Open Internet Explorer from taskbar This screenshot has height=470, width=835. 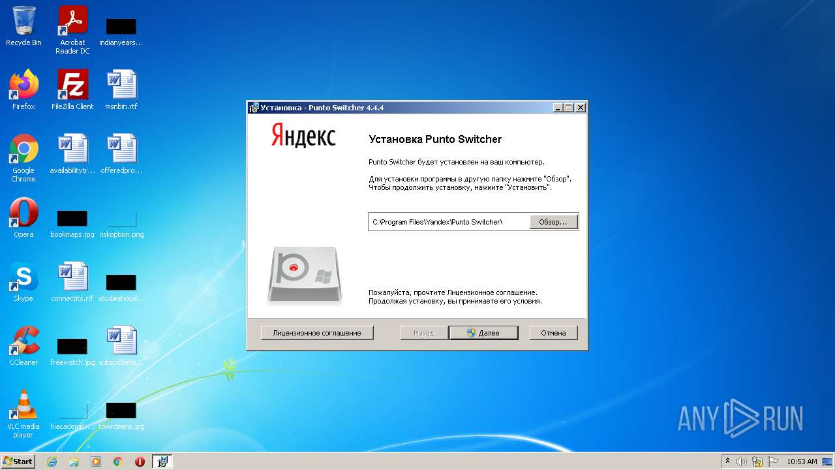tap(52, 462)
